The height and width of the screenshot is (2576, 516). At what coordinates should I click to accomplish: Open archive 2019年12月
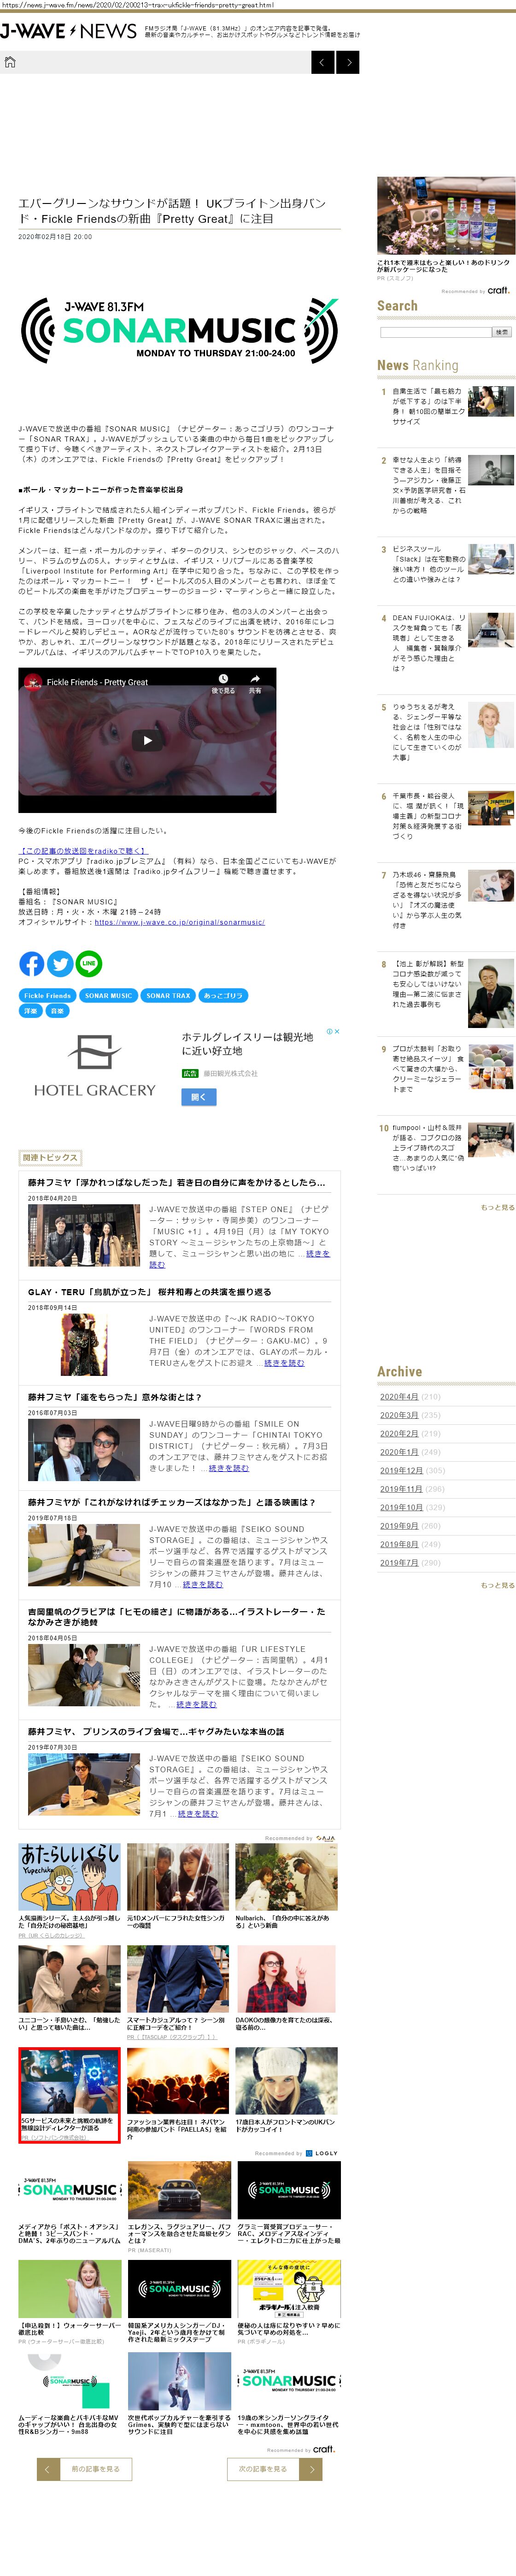coord(401,1470)
